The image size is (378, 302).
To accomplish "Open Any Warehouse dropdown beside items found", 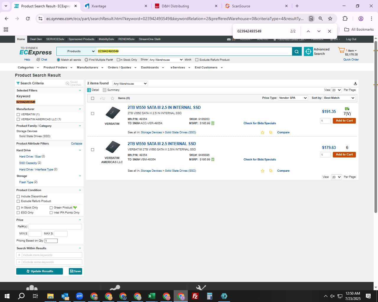I will (x=130, y=84).
